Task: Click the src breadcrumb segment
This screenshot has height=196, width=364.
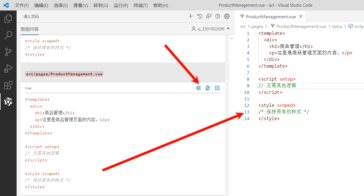Action: coord(243,27)
